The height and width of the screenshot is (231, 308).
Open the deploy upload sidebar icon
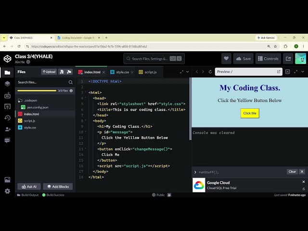tap(7, 106)
